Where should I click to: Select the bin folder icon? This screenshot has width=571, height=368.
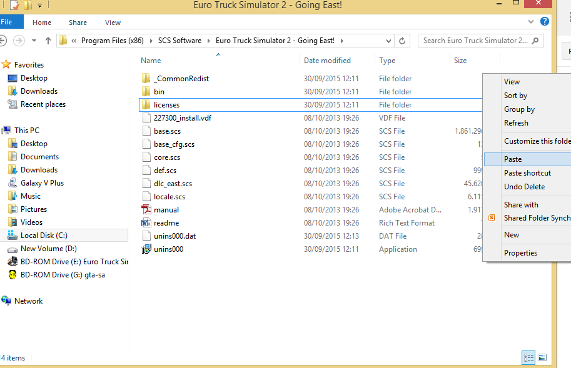146,91
